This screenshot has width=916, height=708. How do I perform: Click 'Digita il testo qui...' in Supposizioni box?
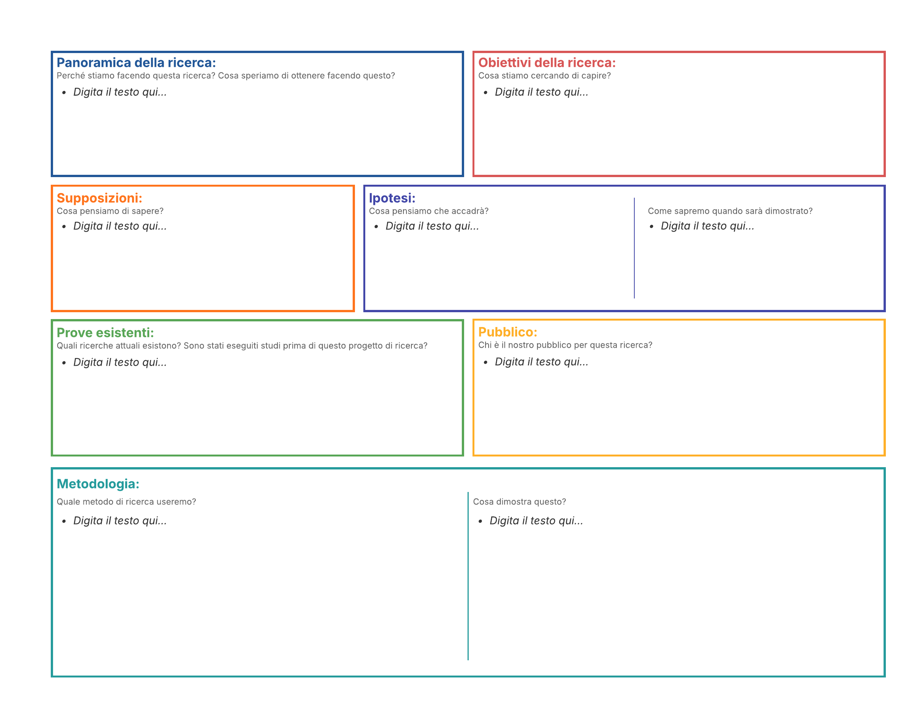point(120,226)
